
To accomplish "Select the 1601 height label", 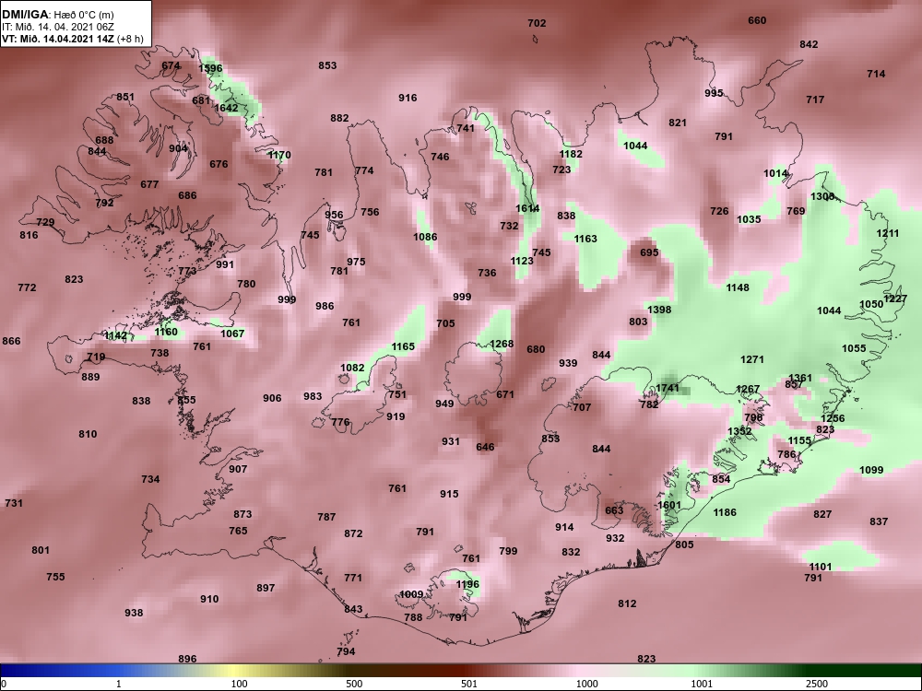I will 669,505.
